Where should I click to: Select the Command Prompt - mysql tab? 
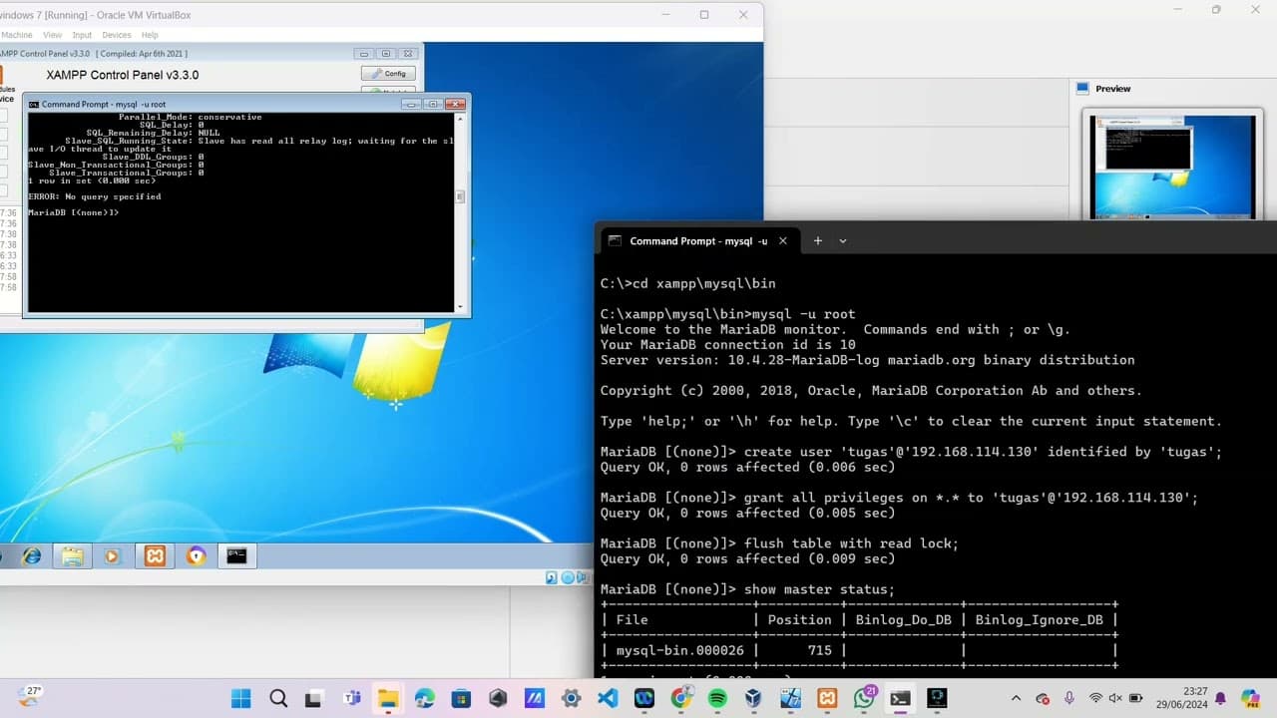(x=698, y=240)
